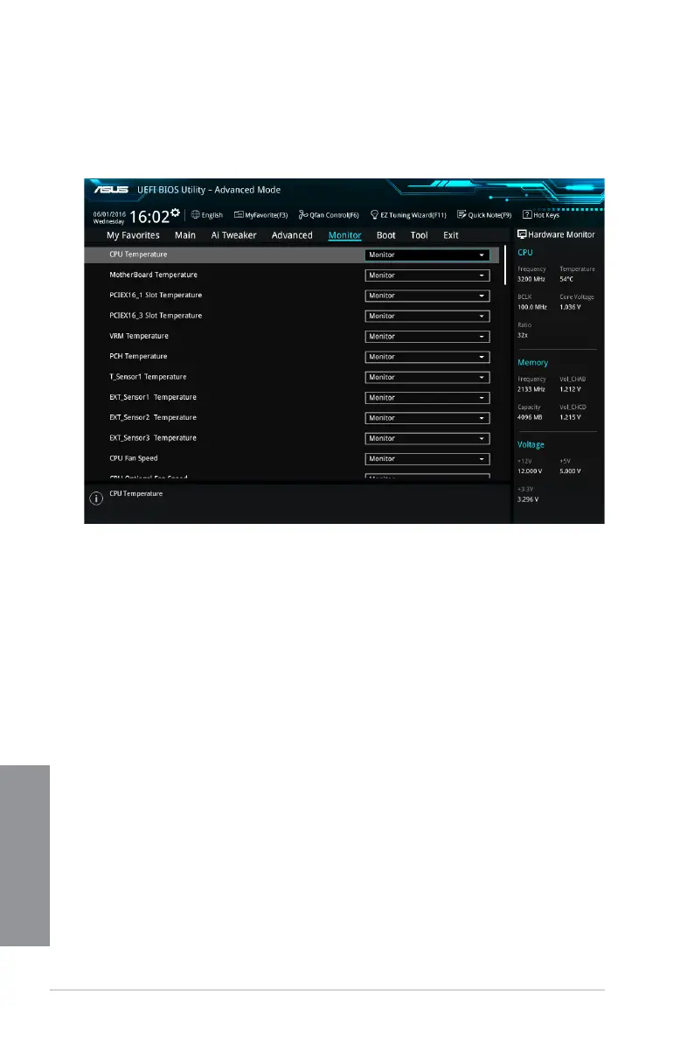Switch to the Main tab
This screenshot has height=1046, width=694.
pos(185,235)
